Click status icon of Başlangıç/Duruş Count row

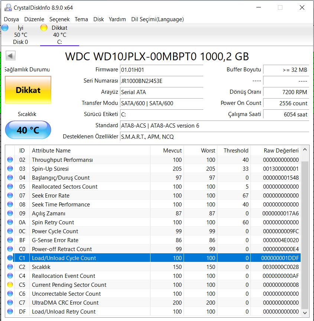point(10,177)
